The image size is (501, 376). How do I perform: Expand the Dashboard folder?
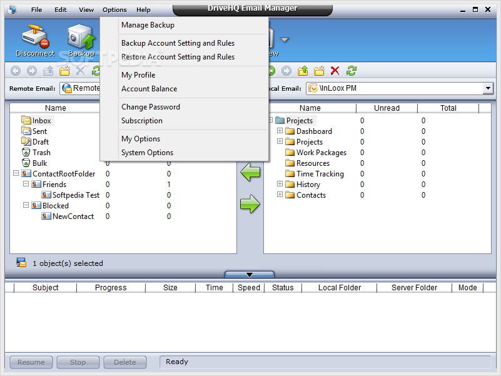(x=280, y=131)
